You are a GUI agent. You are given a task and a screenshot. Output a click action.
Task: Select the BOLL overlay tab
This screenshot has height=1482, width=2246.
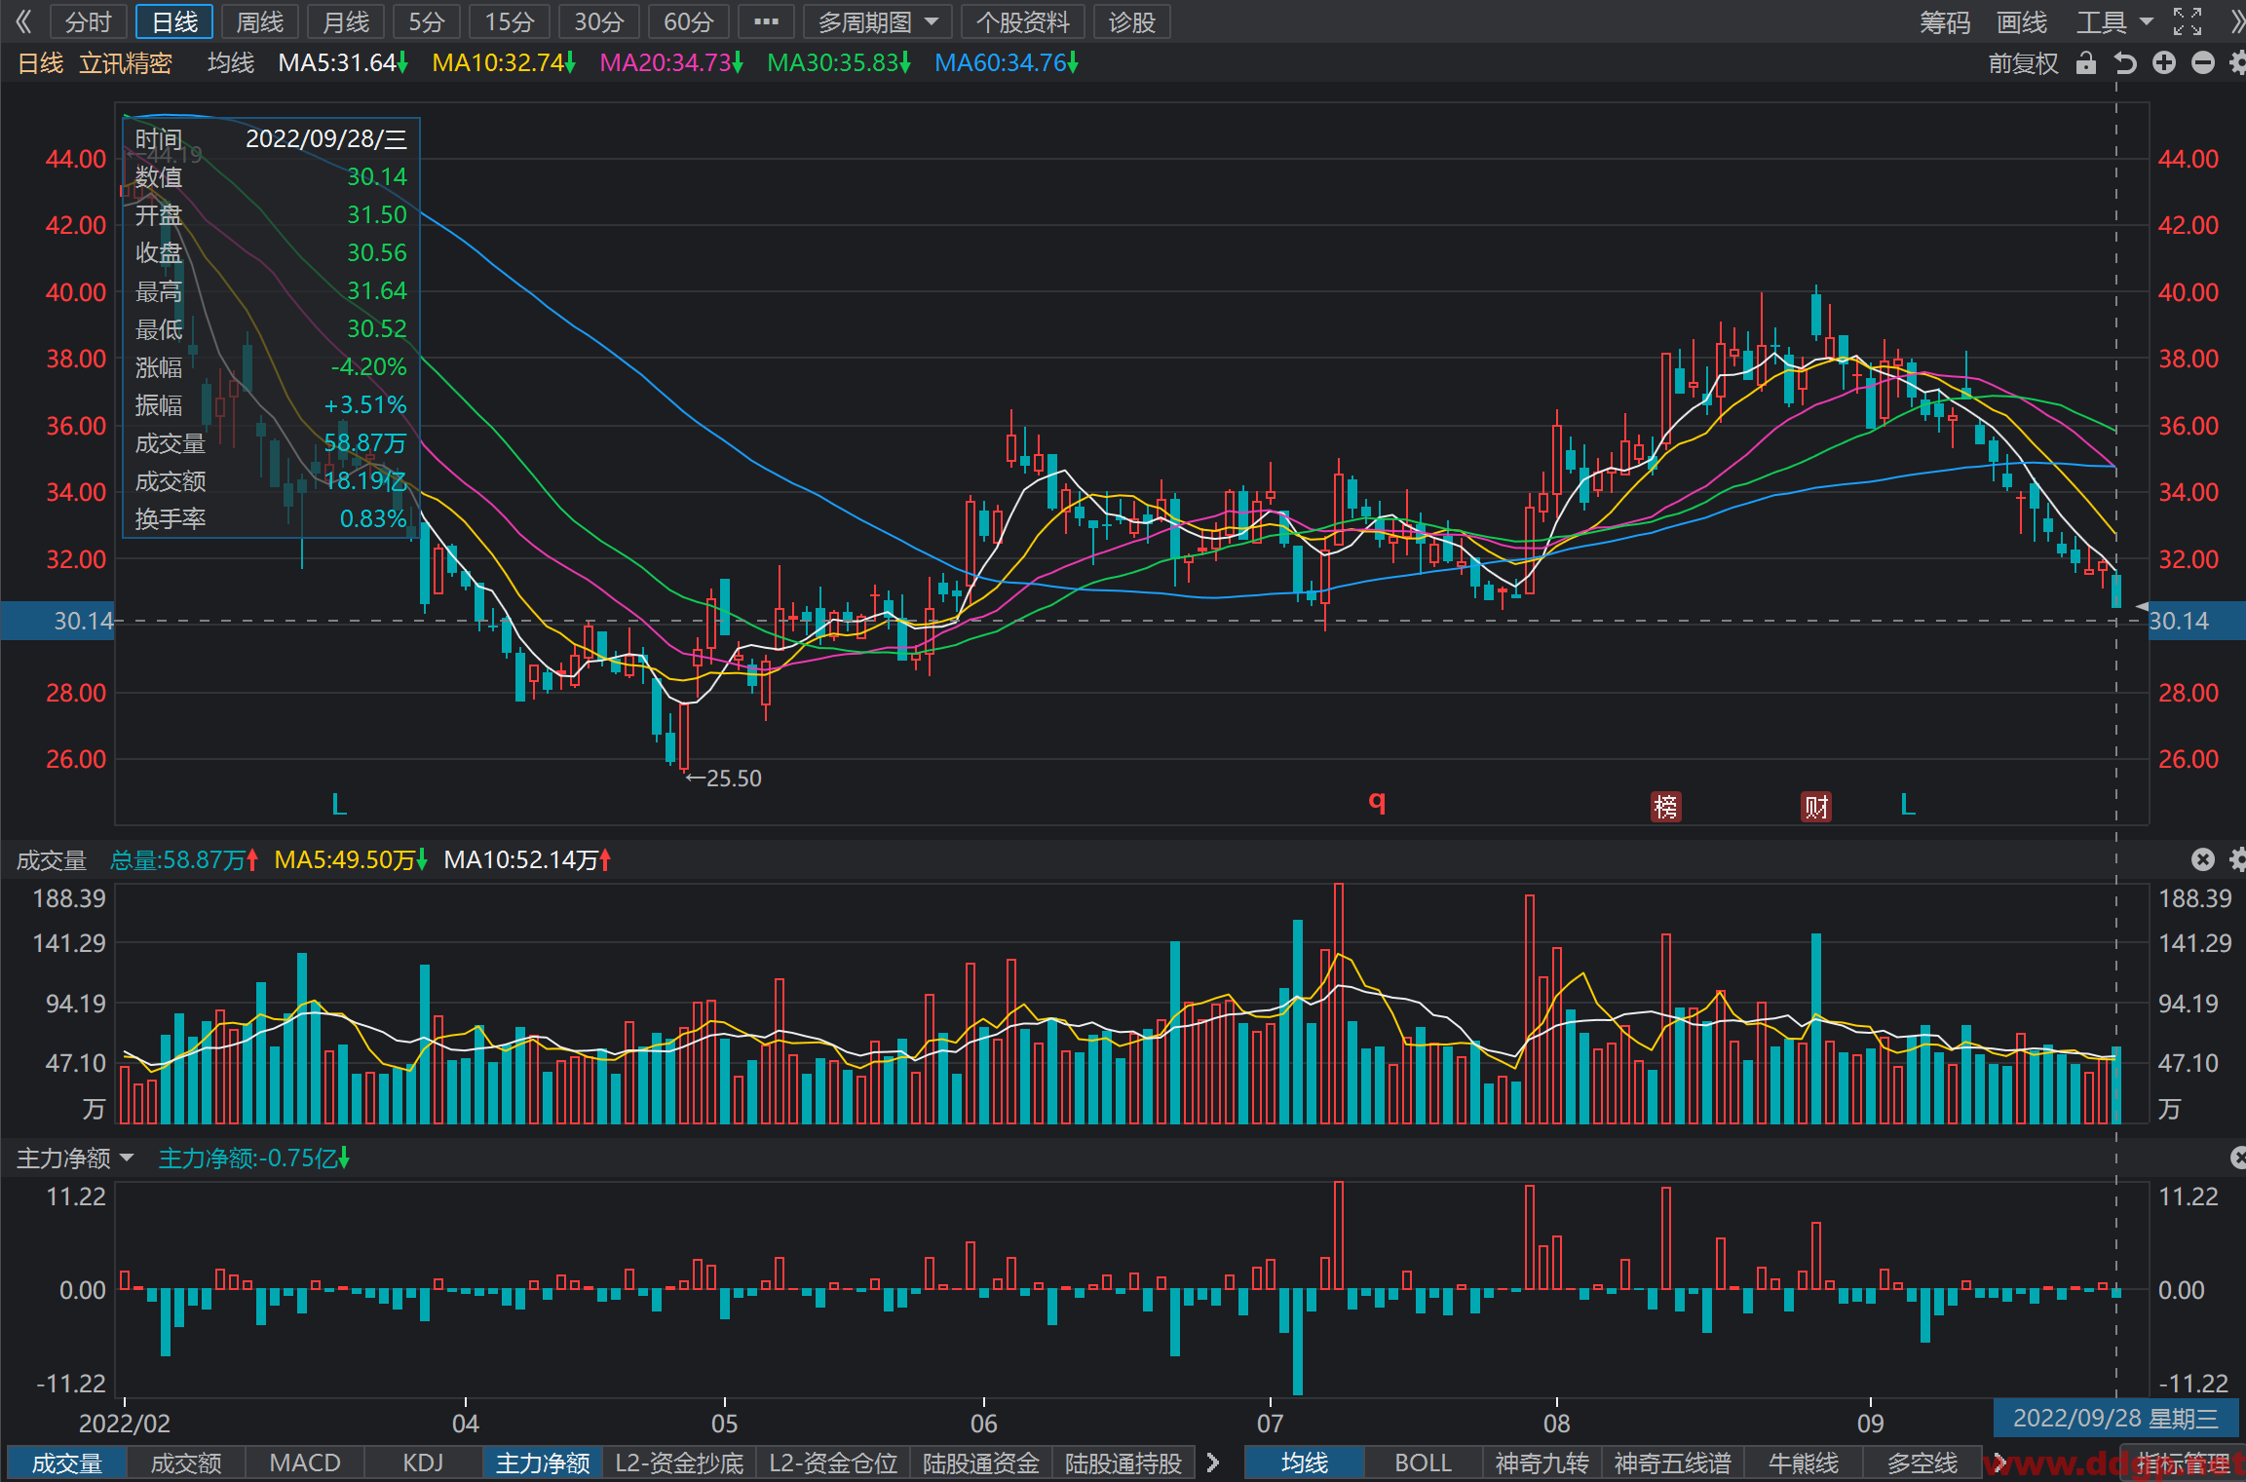[x=1424, y=1463]
